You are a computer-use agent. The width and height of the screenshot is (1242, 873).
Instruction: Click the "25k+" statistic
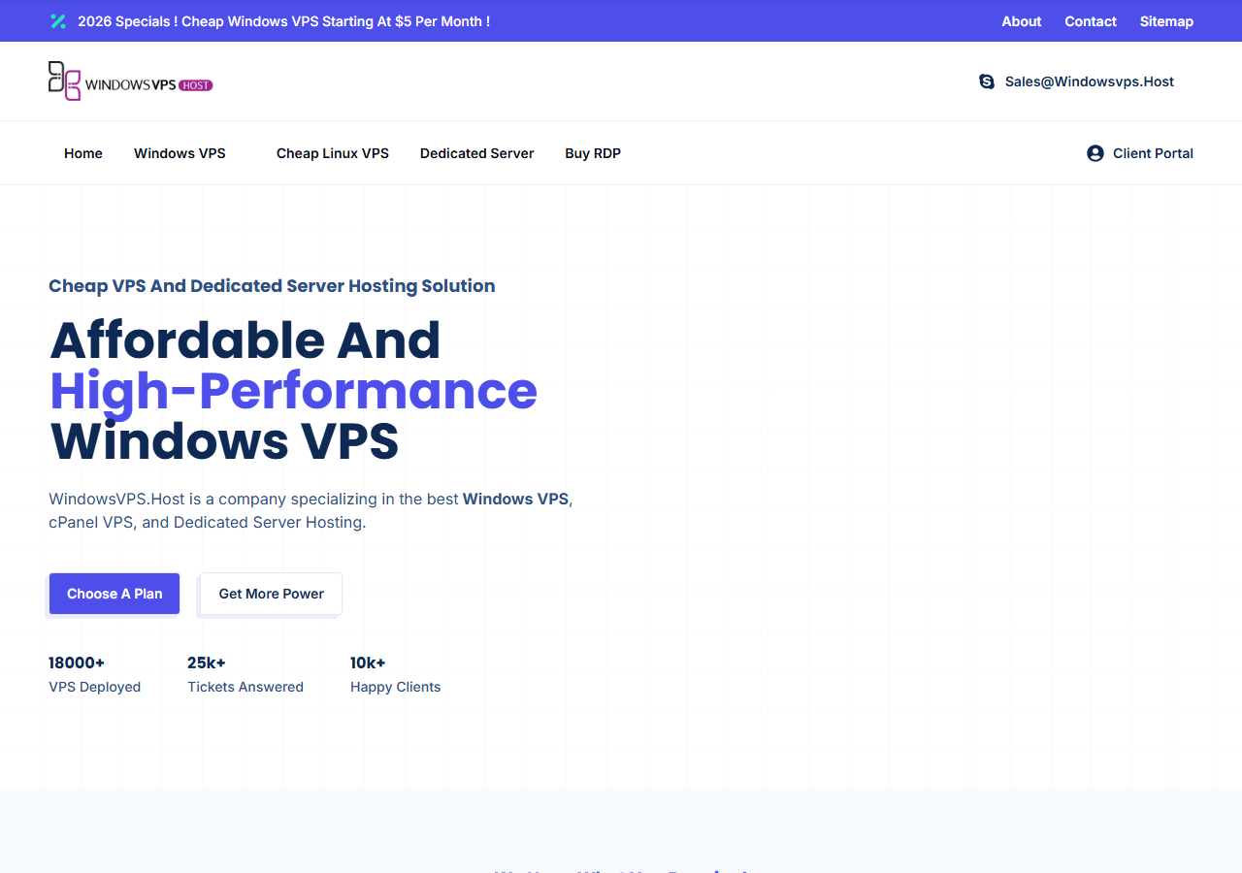(x=207, y=663)
